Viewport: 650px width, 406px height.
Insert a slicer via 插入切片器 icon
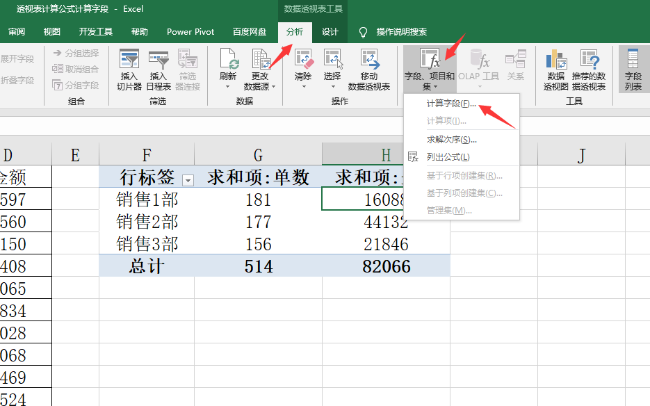129,59
